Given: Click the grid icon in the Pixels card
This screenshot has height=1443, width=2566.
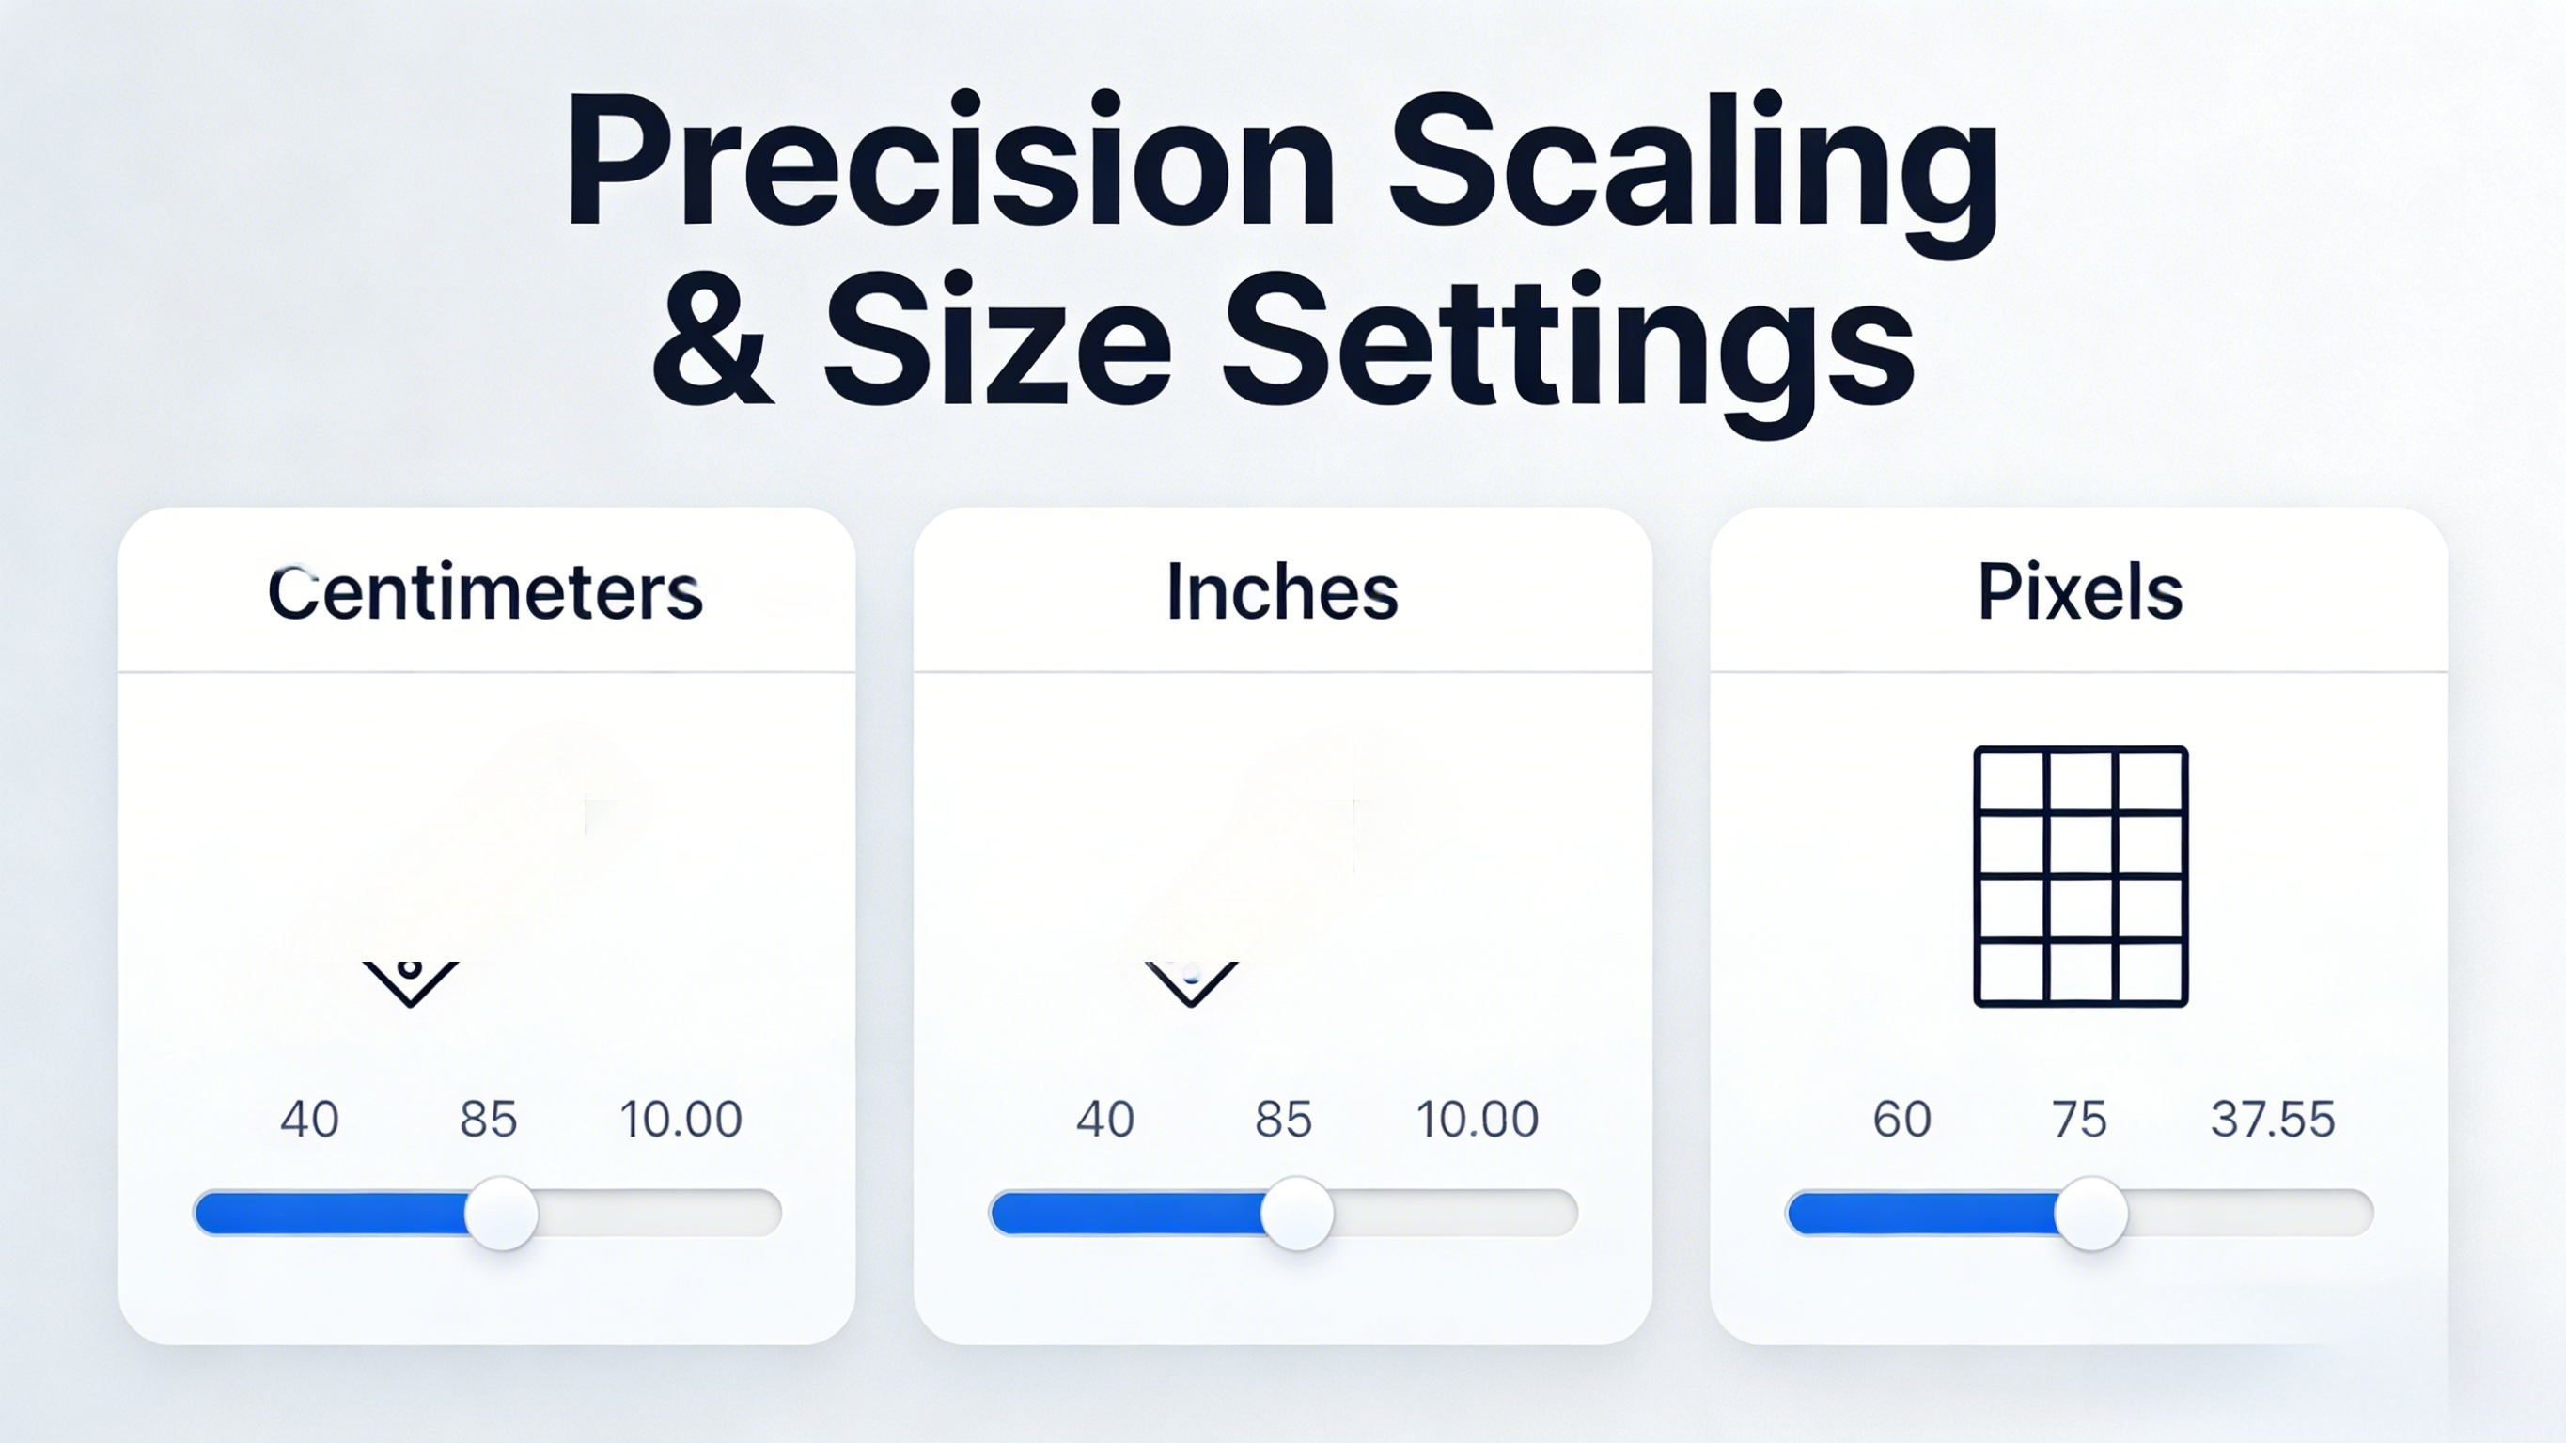Looking at the screenshot, I should pyautogui.click(x=2080, y=876).
